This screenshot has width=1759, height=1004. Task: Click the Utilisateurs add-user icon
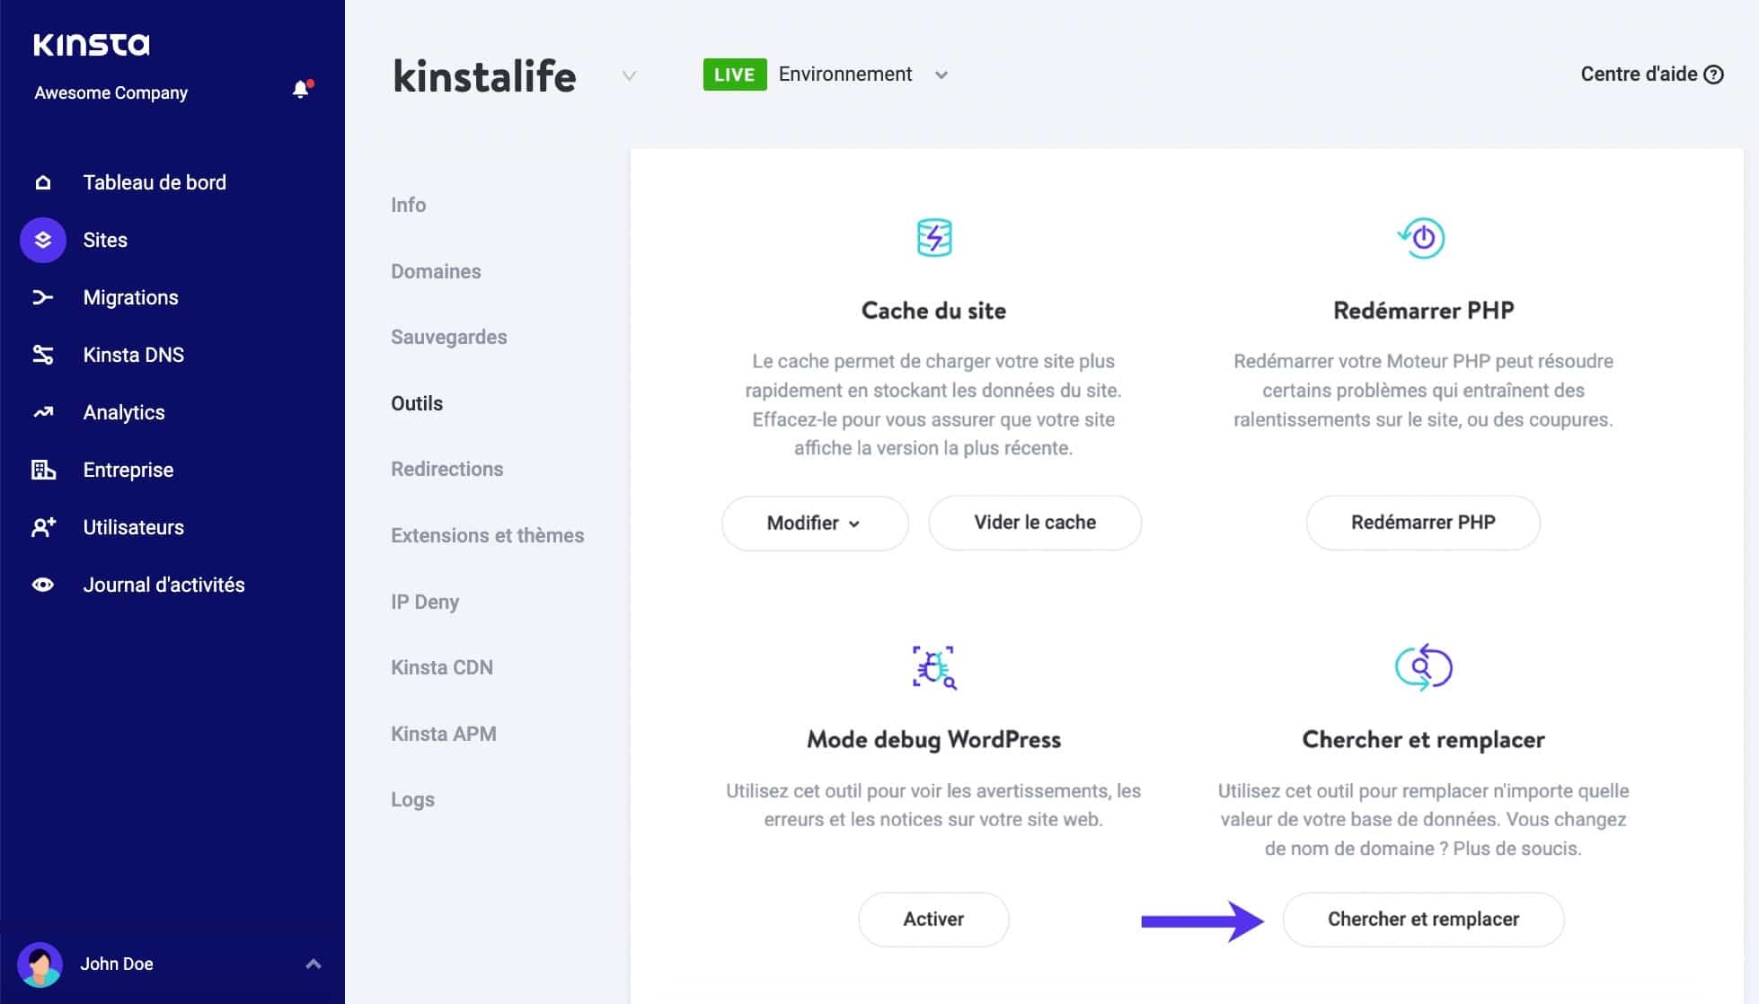click(x=42, y=528)
